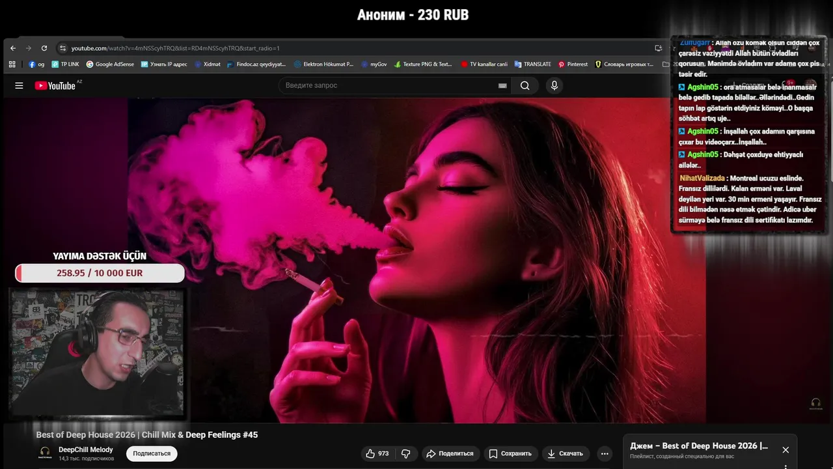Open the Facebook 'og' bookmark
The height and width of the screenshot is (469, 833).
pos(36,64)
